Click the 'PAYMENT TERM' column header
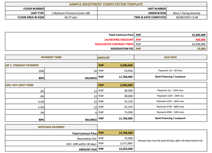 (x=51, y=57)
